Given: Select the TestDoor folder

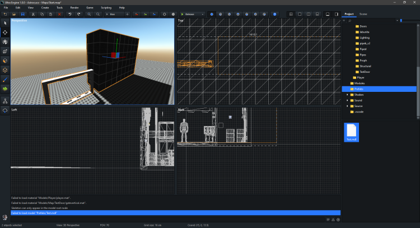Looking at the screenshot, I should tap(365, 72).
